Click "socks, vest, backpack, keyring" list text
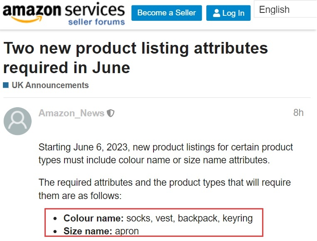 pos(189,218)
